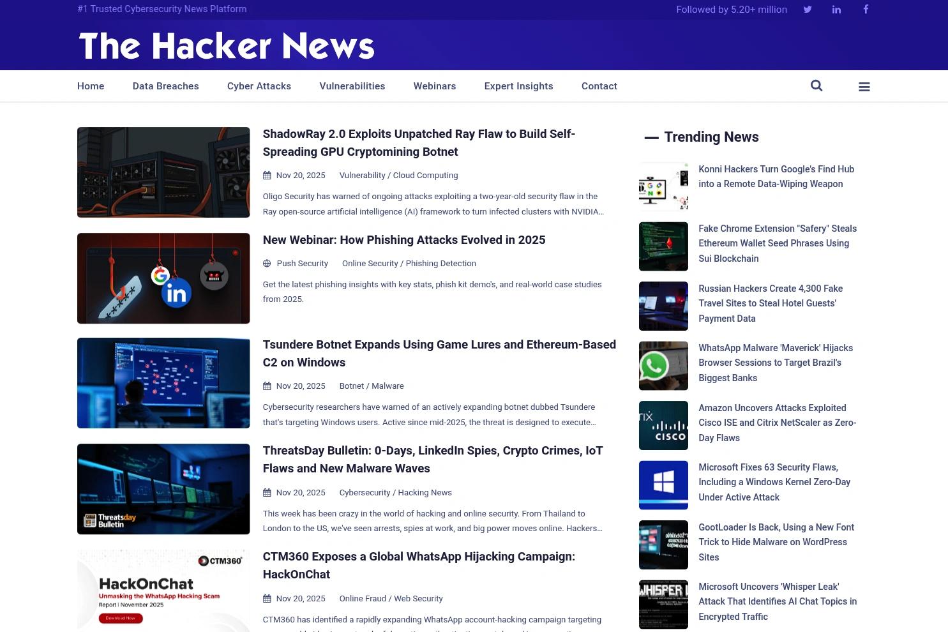The image size is (948, 632).
Task: Click 'Online Fraud / Web Security' tag
Action: pyautogui.click(x=391, y=599)
